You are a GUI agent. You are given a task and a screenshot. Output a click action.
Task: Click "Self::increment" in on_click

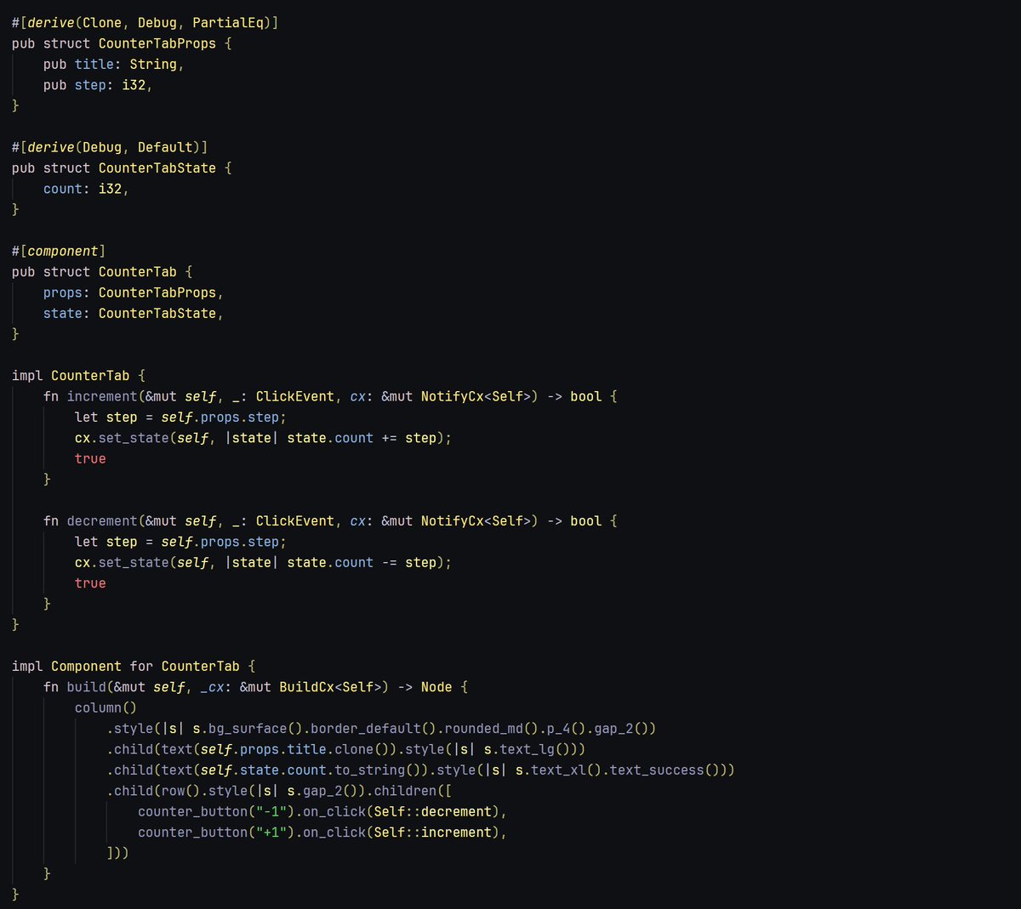[x=432, y=833]
